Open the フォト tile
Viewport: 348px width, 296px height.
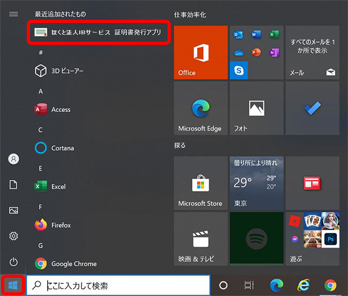pyautogui.click(x=255, y=108)
